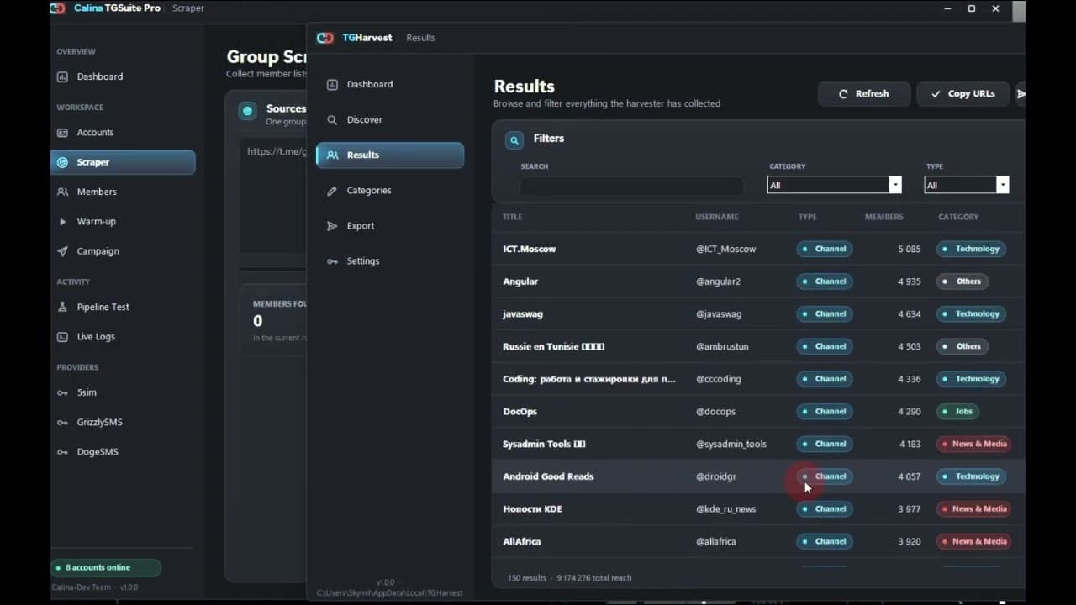1076x605 pixels.
Task: Click the Discover magnifier icon in TGHarvest
Action: click(332, 119)
